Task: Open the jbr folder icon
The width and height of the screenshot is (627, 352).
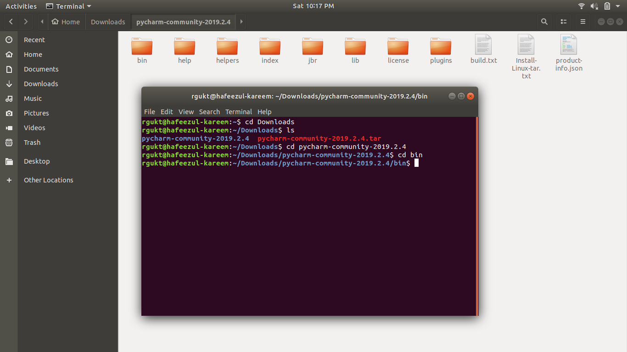Action: pos(313,46)
